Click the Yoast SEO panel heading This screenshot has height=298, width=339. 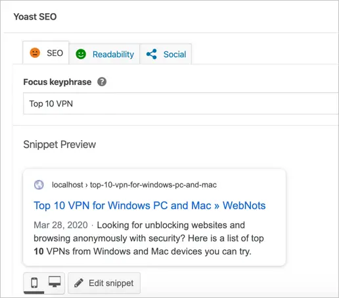35,16
